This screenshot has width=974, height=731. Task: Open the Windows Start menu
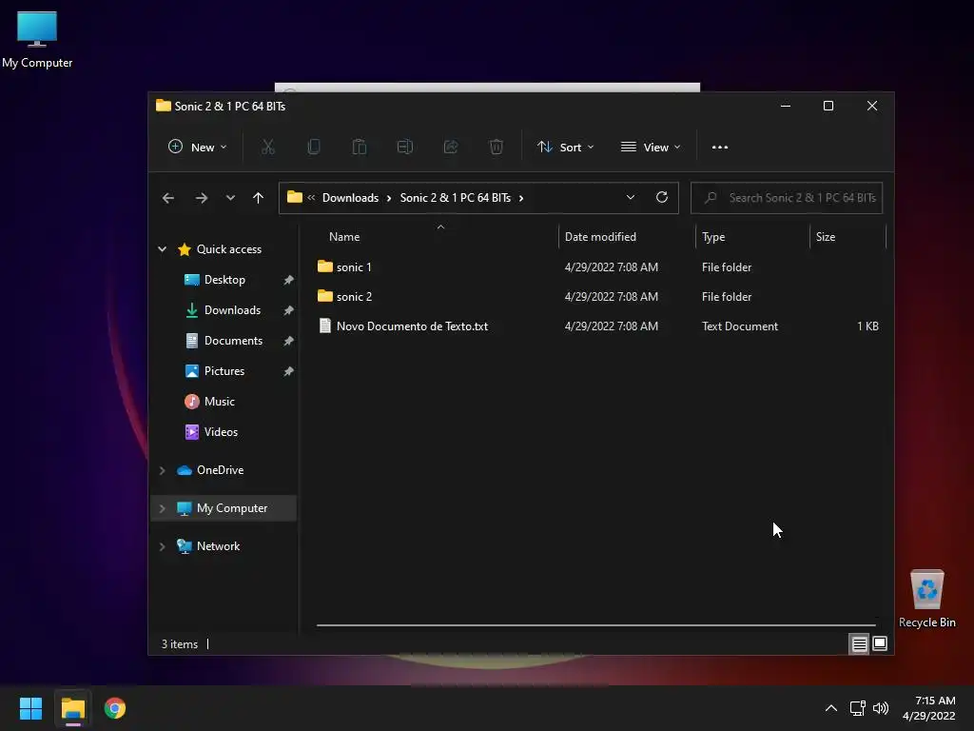click(30, 708)
